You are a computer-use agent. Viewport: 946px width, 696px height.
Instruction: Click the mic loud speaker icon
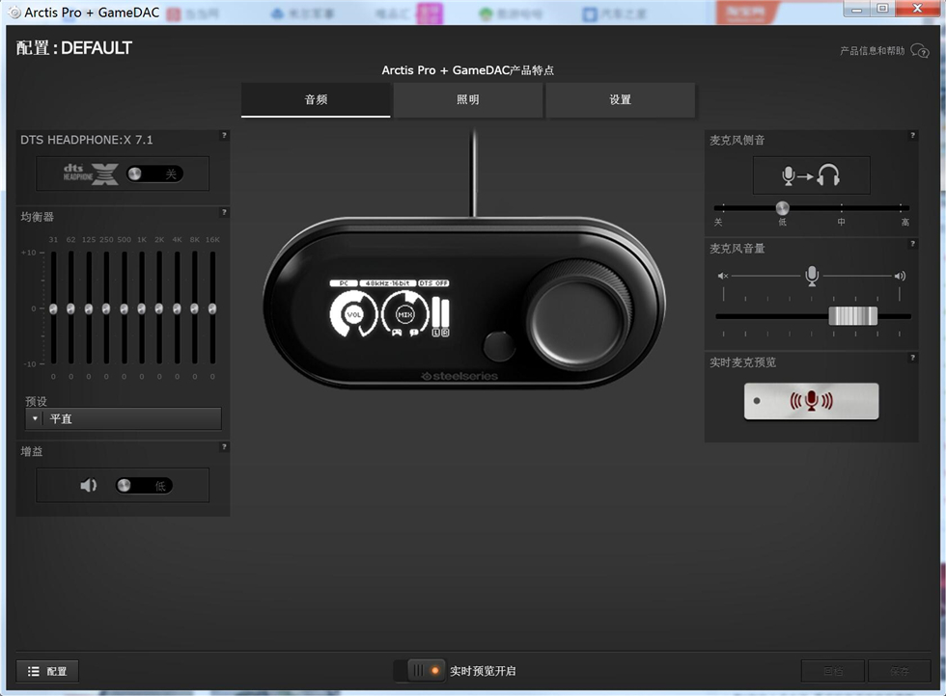[x=900, y=276]
